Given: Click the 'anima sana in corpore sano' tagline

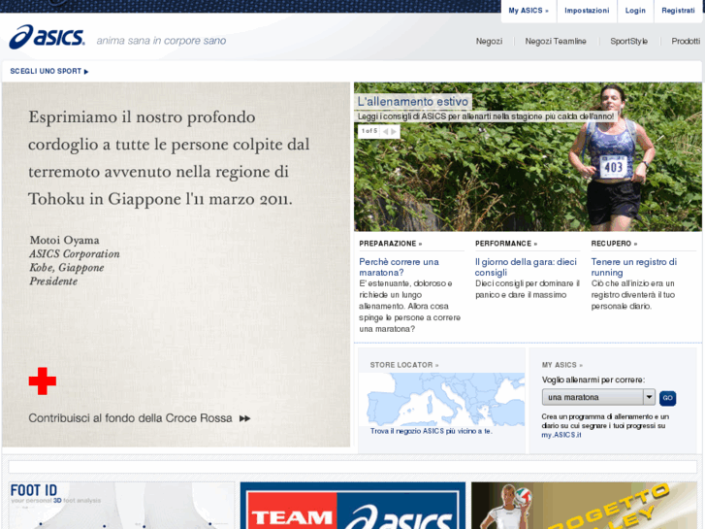Looking at the screenshot, I should click(161, 41).
